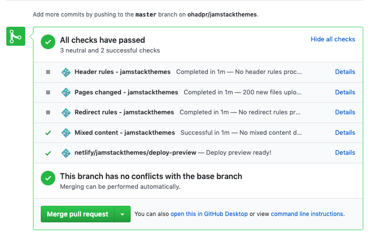372x234 pixels.
Task: Click success tick beside Mixed content check
Action: point(48,133)
